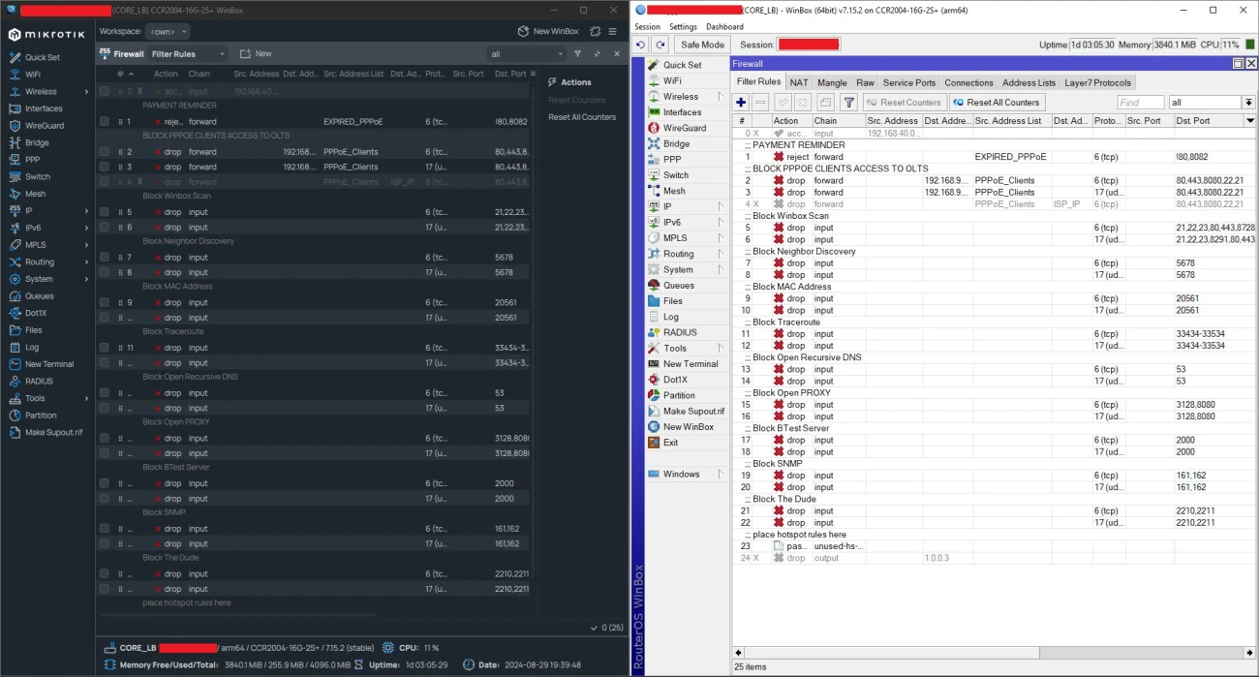Open RADIUS in the light sidebar
Image resolution: width=1259 pixels, height=677 pixels.
click(679, 332)
